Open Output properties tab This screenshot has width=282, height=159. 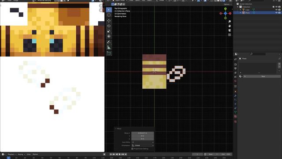[x=235, y=68]
